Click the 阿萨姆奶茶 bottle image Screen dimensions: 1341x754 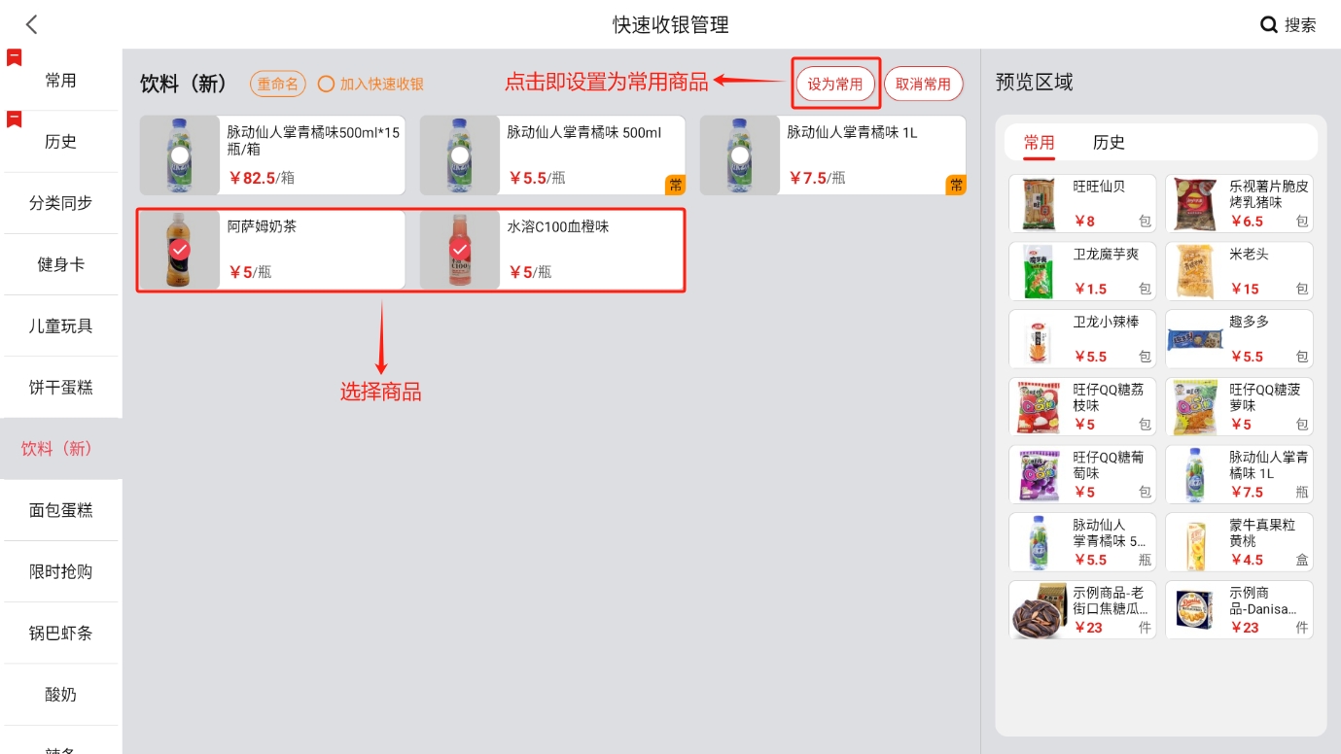(x=179, y=251)
